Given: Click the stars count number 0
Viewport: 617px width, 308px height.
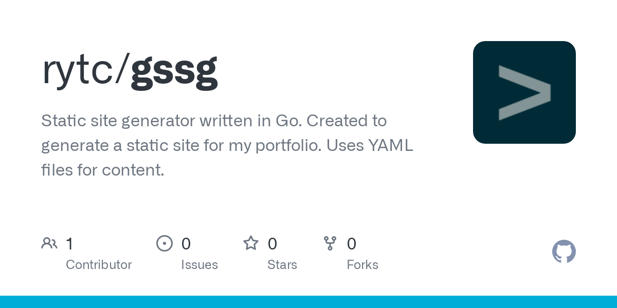Looking at the screenshot, I should click(273, 244).
